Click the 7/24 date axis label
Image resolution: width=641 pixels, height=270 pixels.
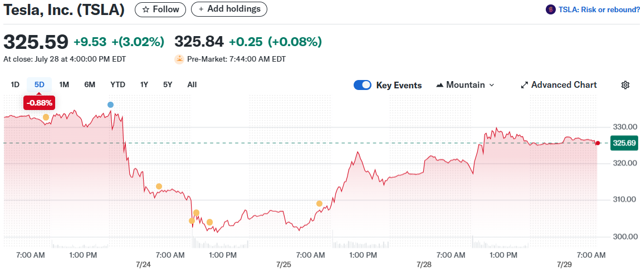point(143,264)
